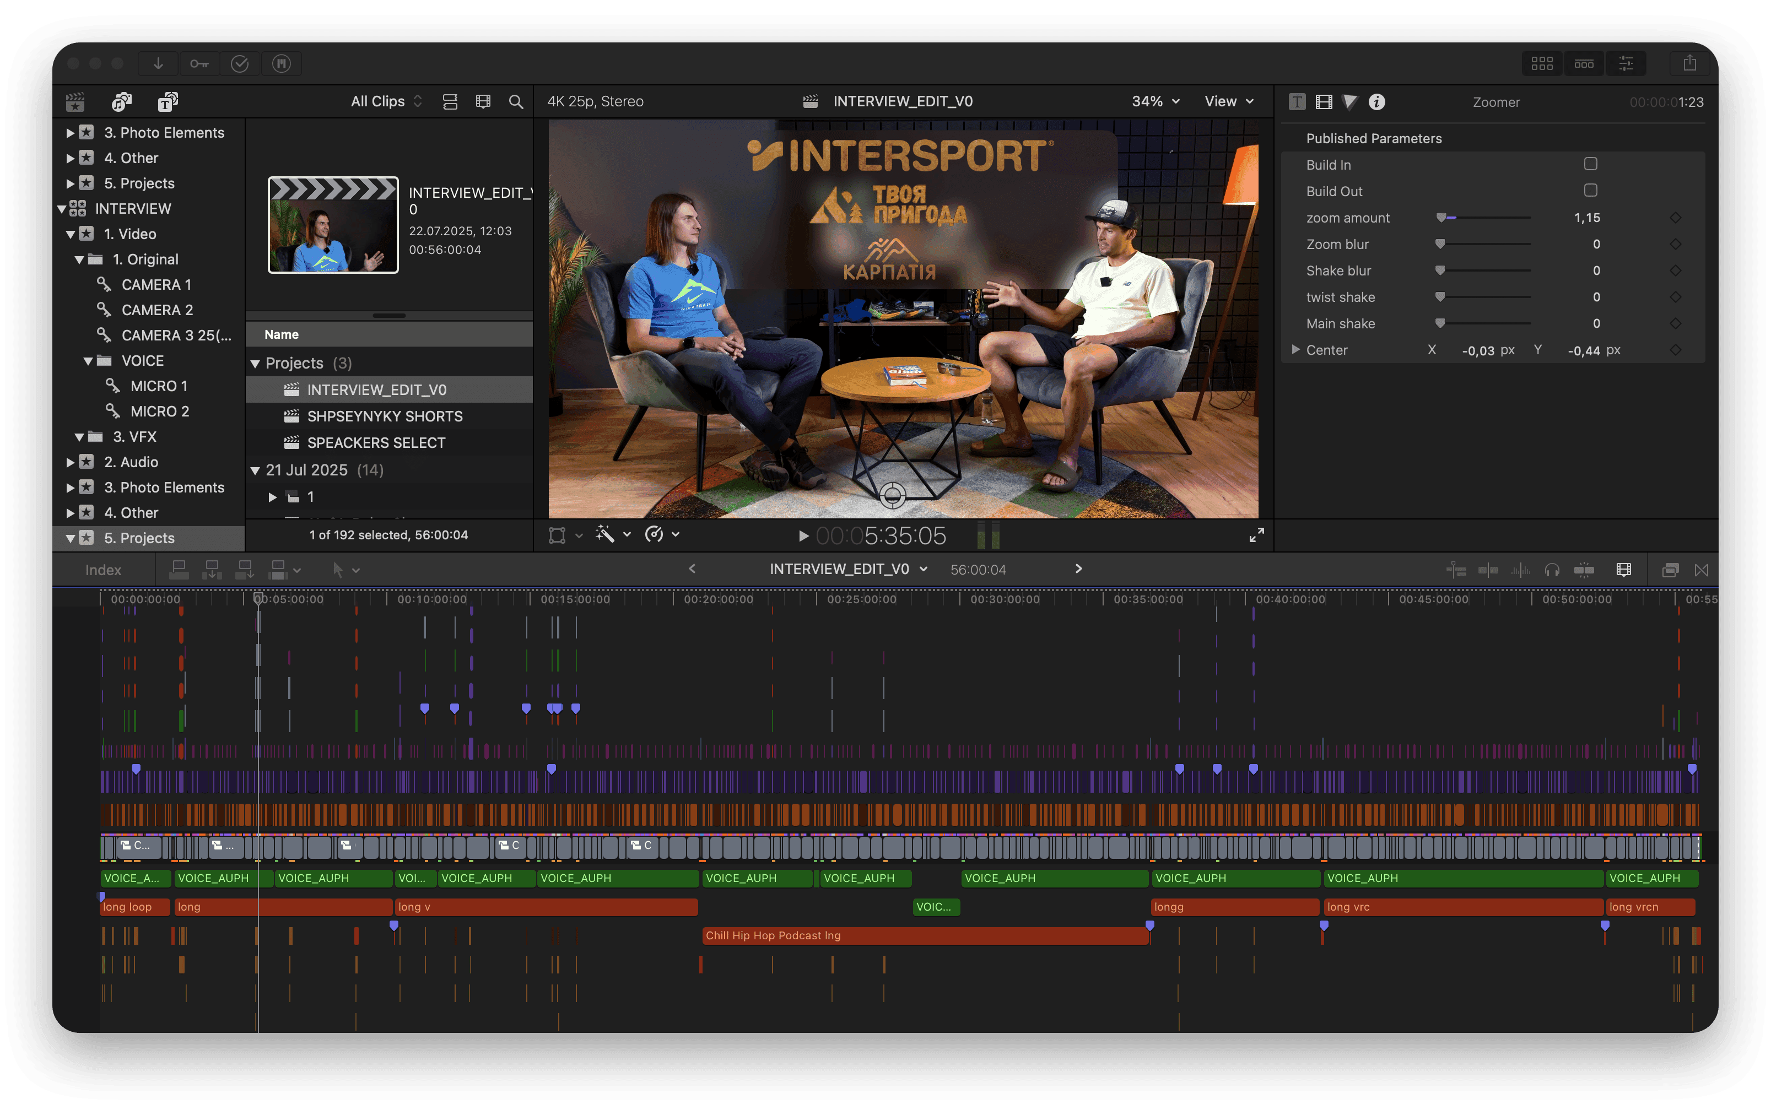This screenshot has width=1771, height=1115.
Task: Enable the Build Out checkbox
Action: pyautogui.click(x=1590, y=191)
